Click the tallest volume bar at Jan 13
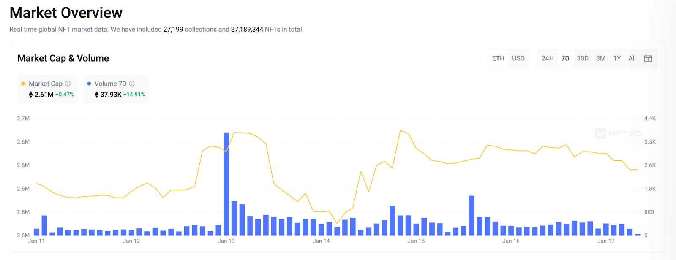Screen dimensions: 676x260 coord(226,184)
